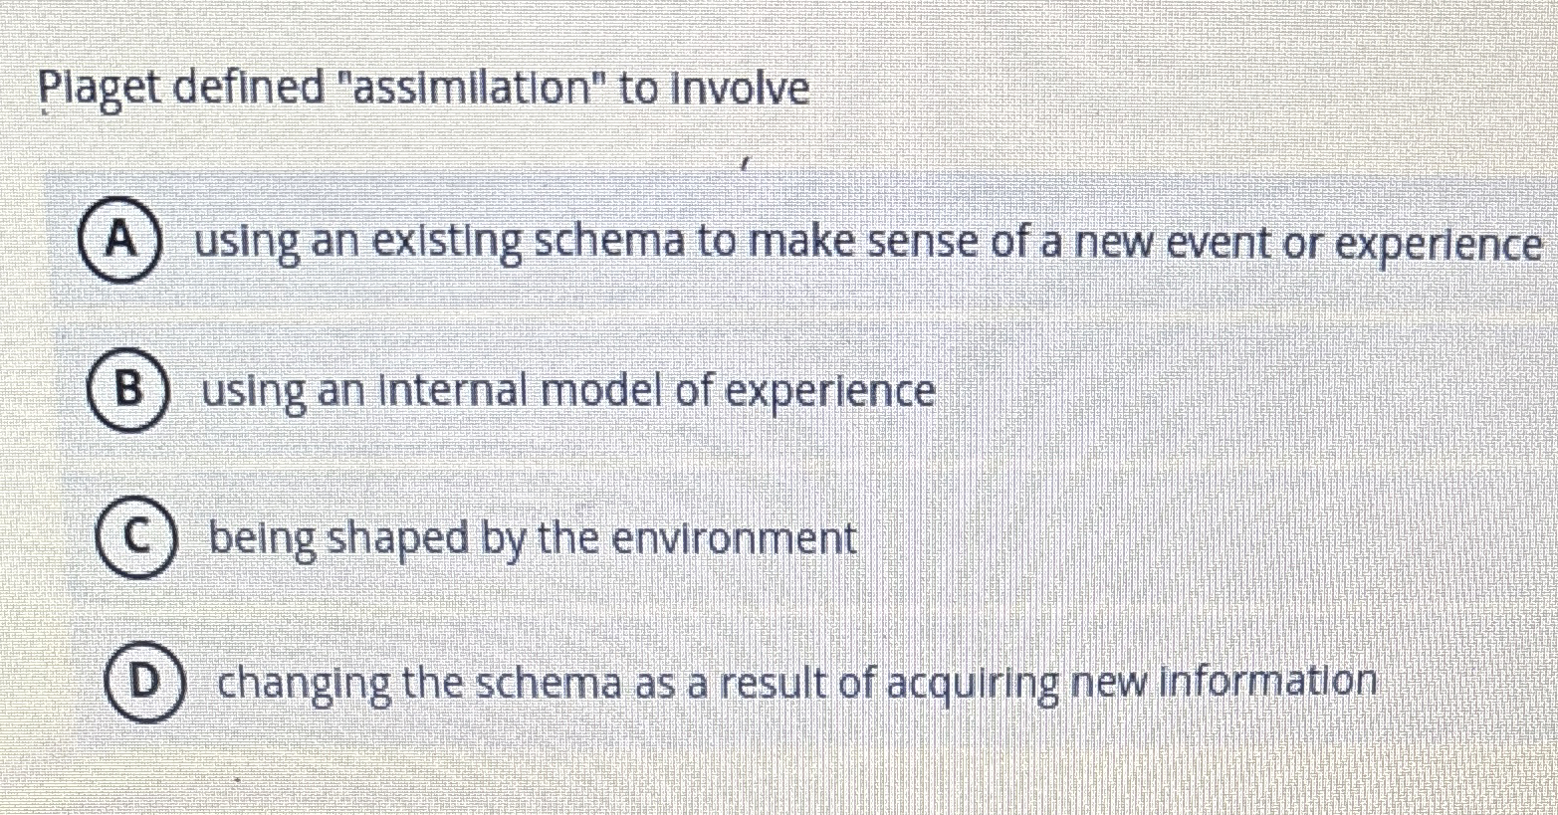
Task: Click the letter A inside its circle
Action: 122,242
